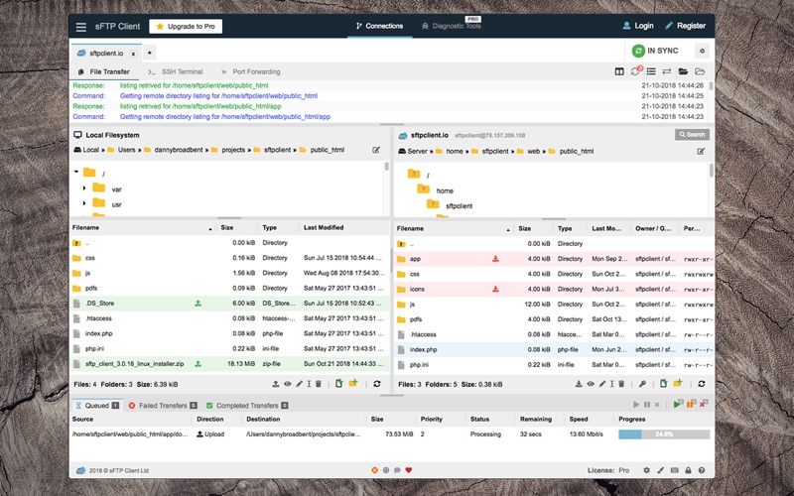Click the local panel upload toolbar icon
The image size is (794, 496).
[276, 384]
